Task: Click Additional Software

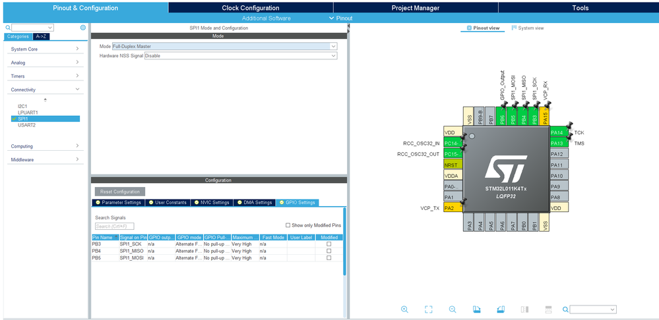Action: pos(266,18)
